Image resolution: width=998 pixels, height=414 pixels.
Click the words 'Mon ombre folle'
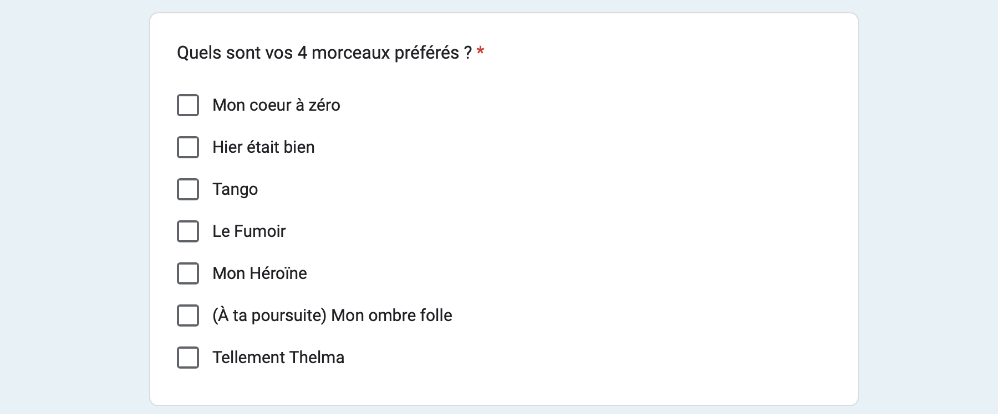pos(391,315)
